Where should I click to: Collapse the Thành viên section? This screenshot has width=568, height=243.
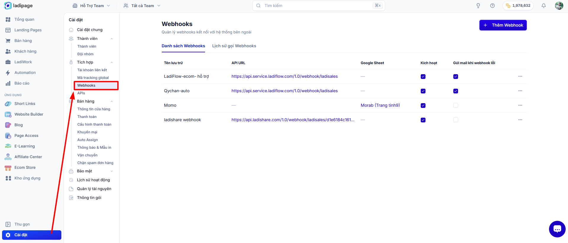tap(112, 39)
